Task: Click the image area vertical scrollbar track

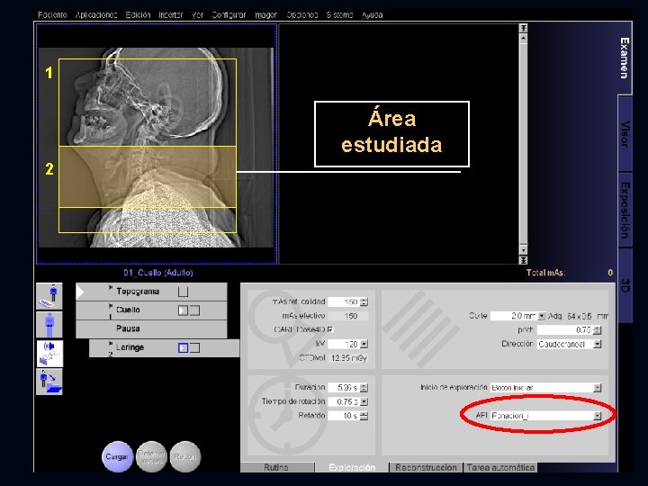Action: [x=523, y=145]
